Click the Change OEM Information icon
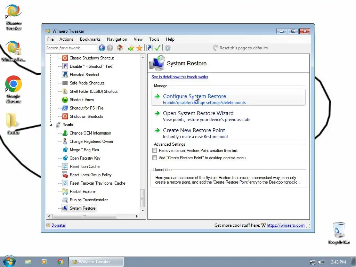 [x=65, y=133]
